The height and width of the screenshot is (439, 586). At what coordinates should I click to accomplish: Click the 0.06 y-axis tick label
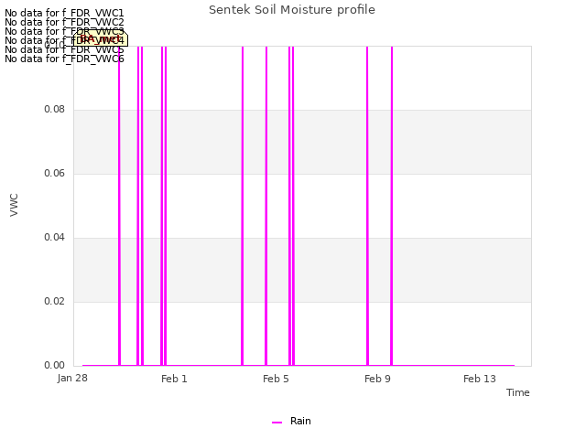(54, 173)
